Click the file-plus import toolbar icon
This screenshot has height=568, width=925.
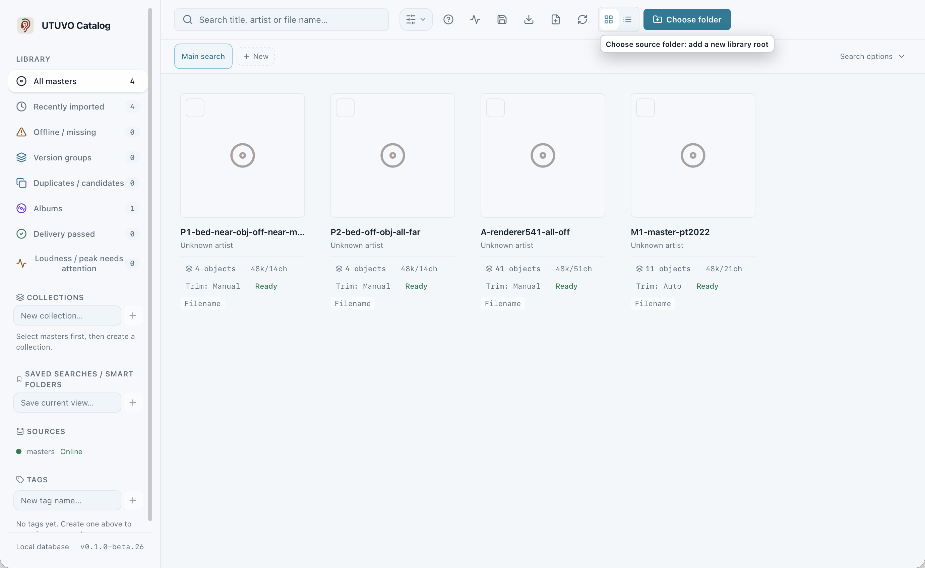pyautogui.click(x=555, y=19)
